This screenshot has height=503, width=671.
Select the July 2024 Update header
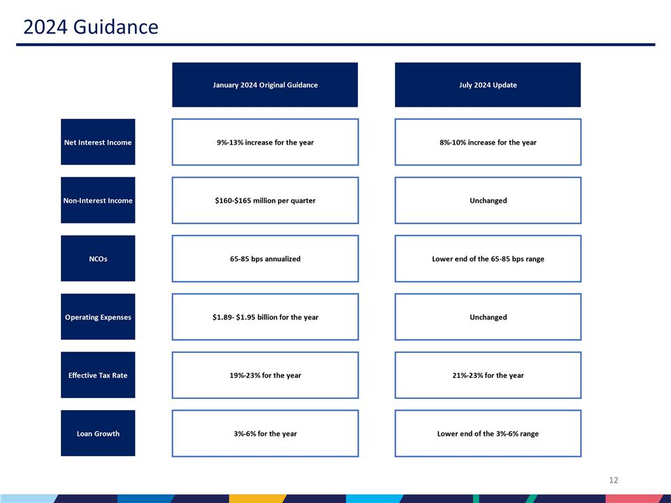[x=487, y=85]
